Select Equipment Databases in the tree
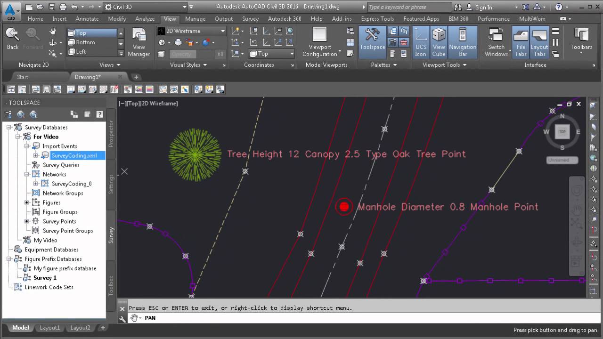603x339 pixels. 51,250
